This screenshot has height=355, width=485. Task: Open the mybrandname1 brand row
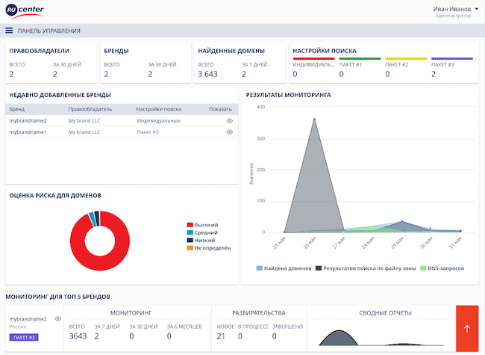click(28, 132)
